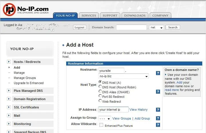Image resolution: width=206 pixels, height=133 pixels.
Task: Open the help icon beside Host Type
Action: click(x=158, y=92)
